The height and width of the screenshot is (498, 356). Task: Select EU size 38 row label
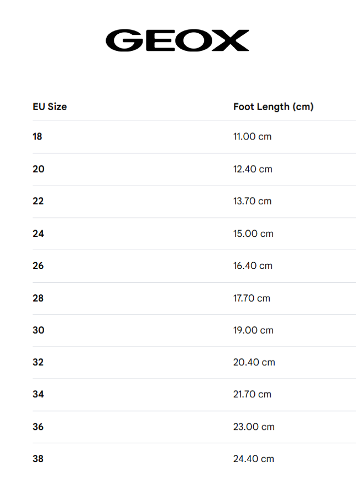[38, 459]
